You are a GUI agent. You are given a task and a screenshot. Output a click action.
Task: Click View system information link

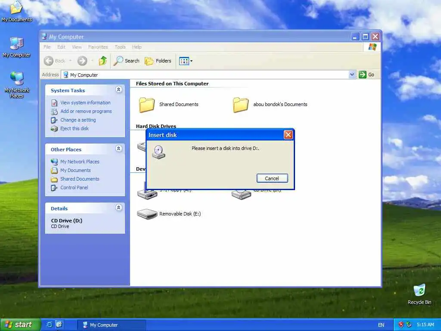point(85,103)
